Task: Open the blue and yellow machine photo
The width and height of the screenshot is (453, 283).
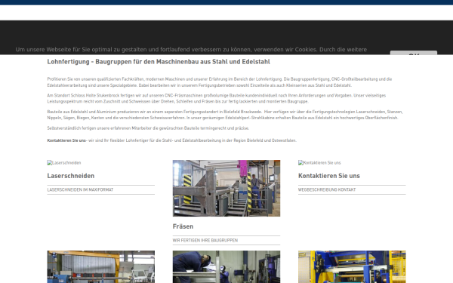Action: [352, 267]
